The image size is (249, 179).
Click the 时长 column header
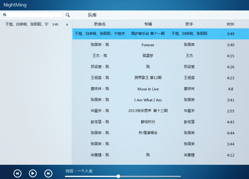(230, 24)
